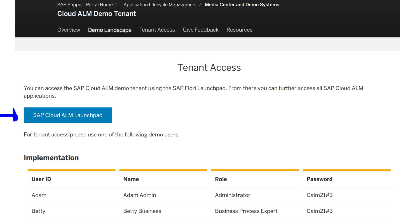
Task: Select the Demo Landscape tab
Action: (110, 30)
